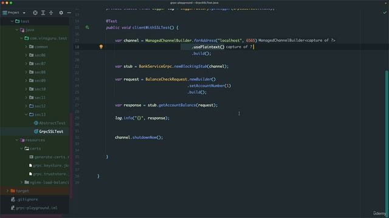
Task: Click the grpc.keystore file icon
Action: pyautogui.click(x=30, y=165)
